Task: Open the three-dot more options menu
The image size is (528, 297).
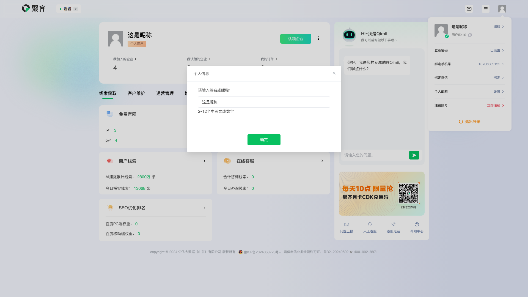Action: tap(318, 38)
